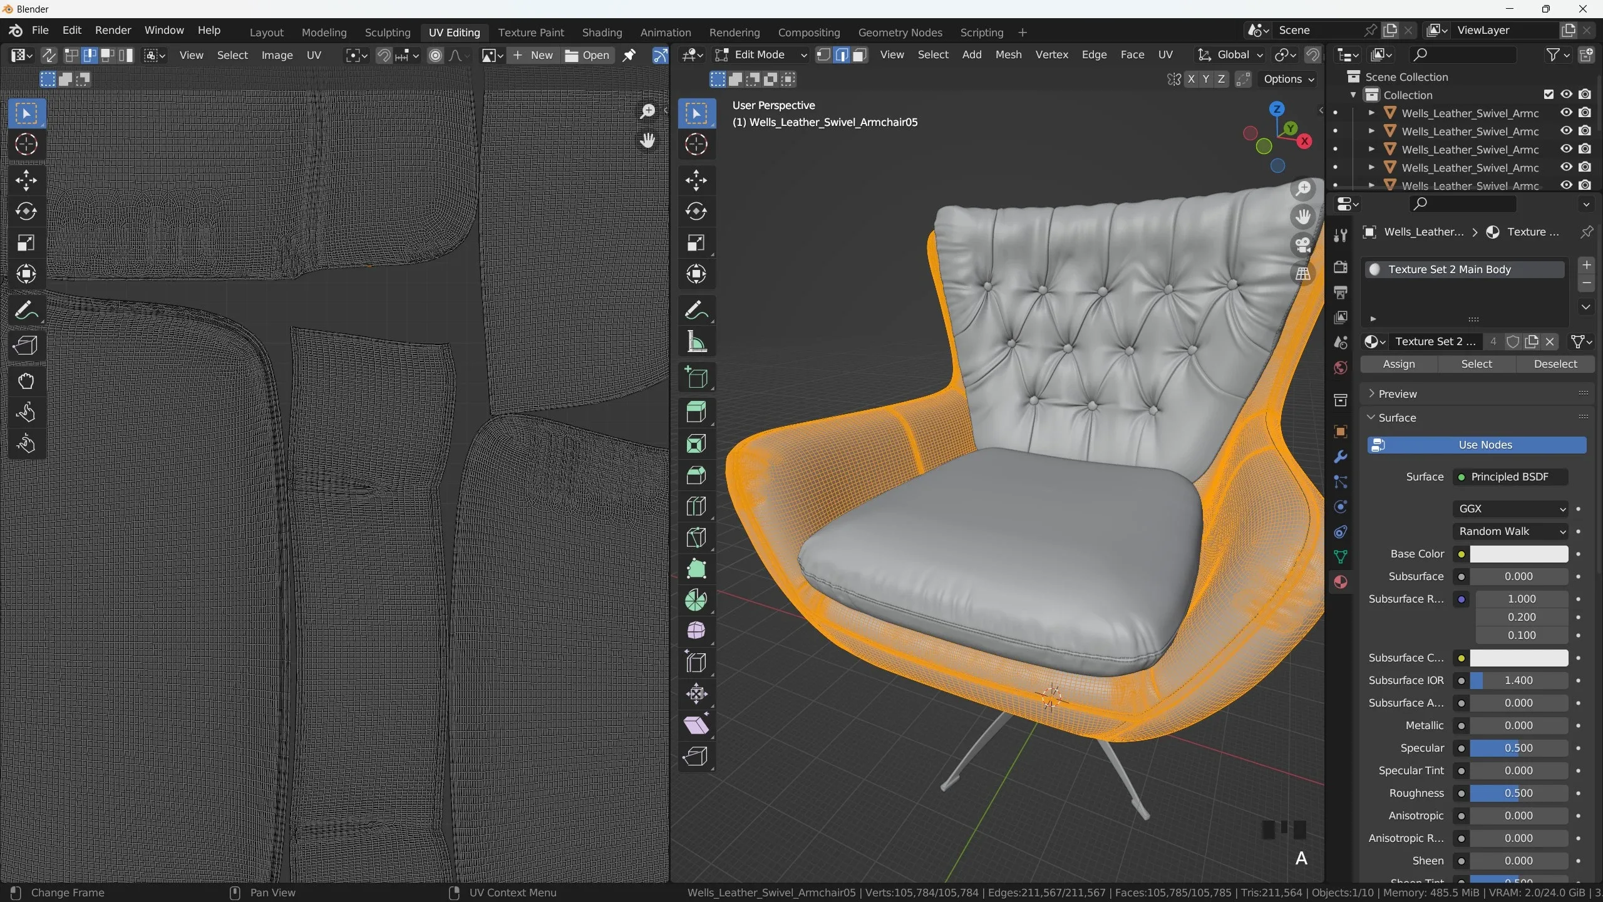Open the Physics Properties tab

coord(1340,507)
